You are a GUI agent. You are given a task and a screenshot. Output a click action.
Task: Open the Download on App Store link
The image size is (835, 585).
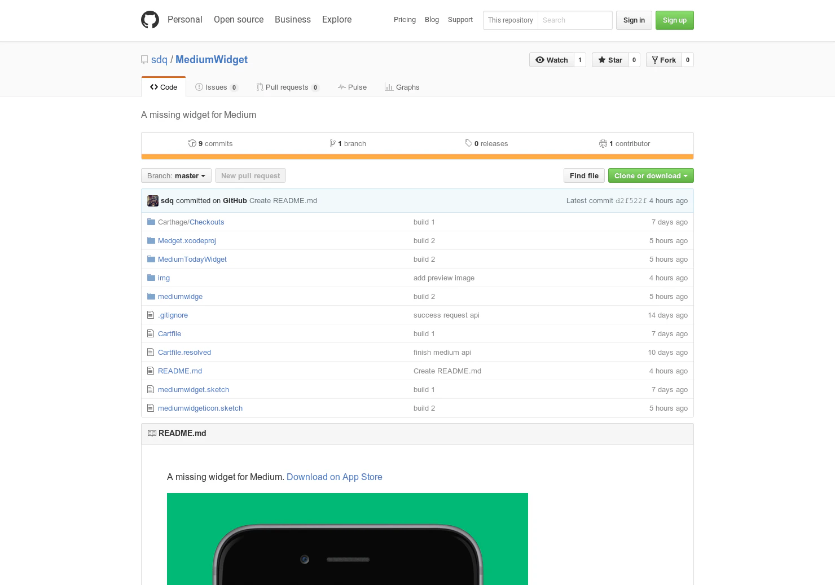coord(334,477)
